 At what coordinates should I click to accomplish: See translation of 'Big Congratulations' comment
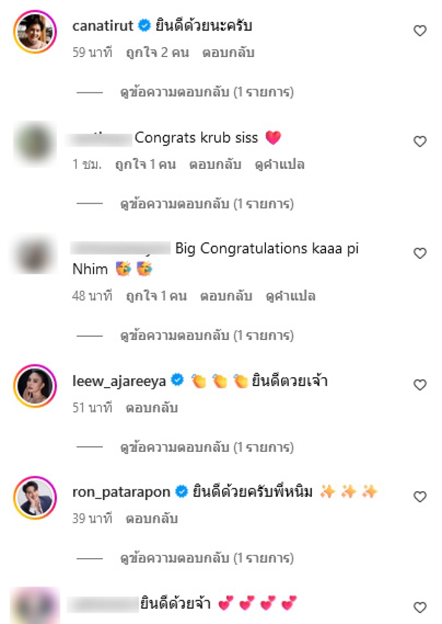point(291,296)
